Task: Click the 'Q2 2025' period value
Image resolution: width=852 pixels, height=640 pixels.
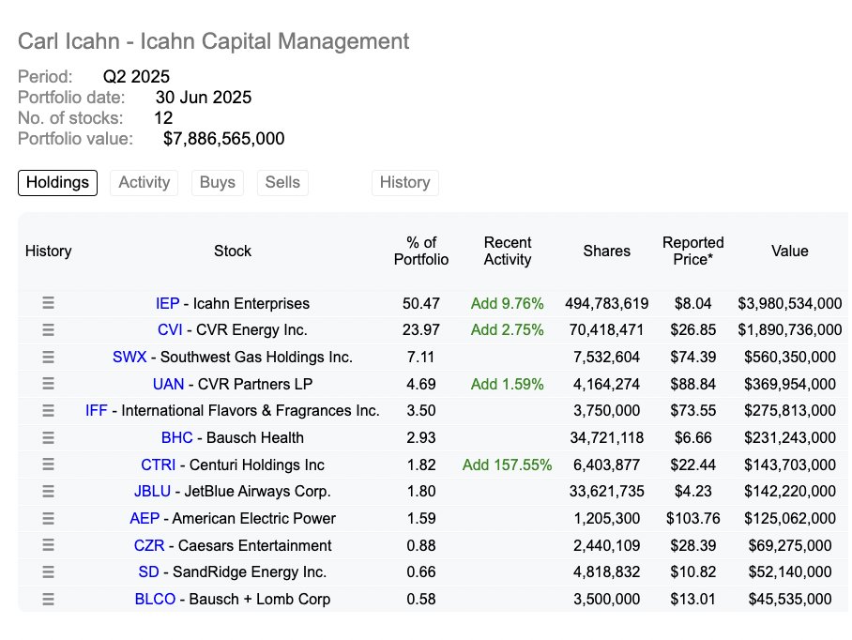Action: (136, 77)
